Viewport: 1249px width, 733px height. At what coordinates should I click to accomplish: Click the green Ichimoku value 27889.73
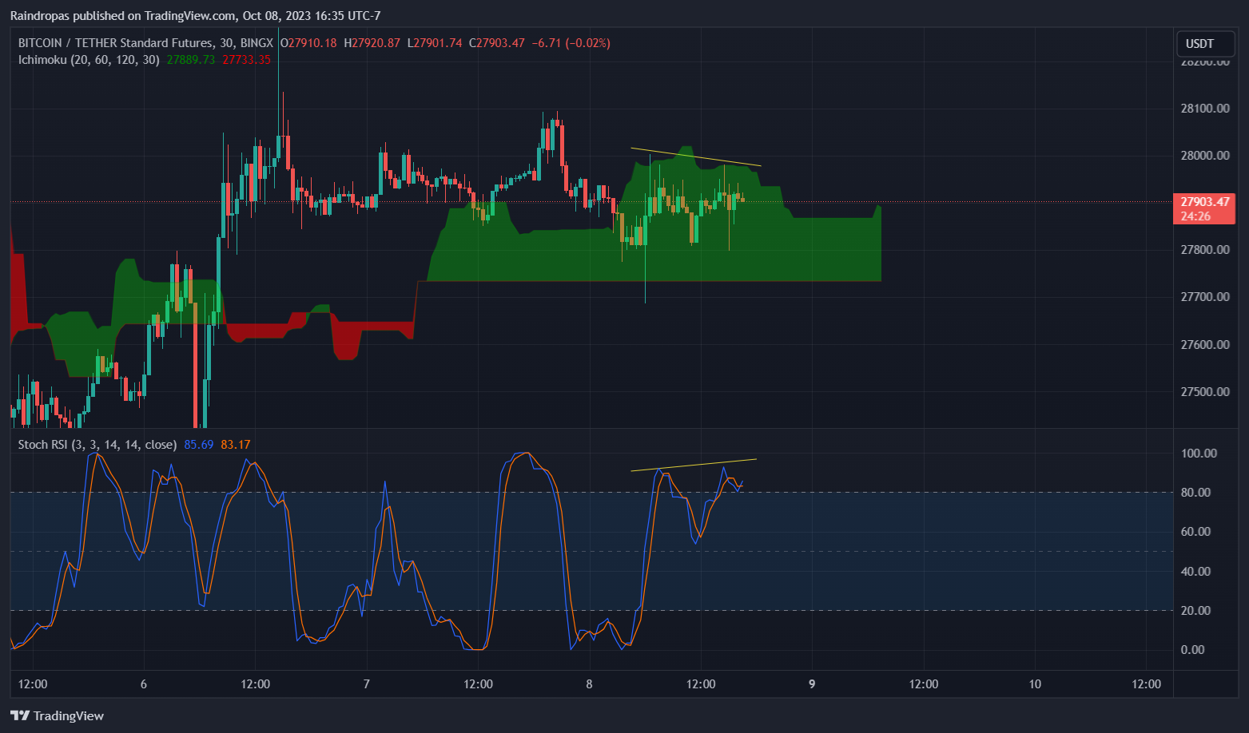point(191,60)
